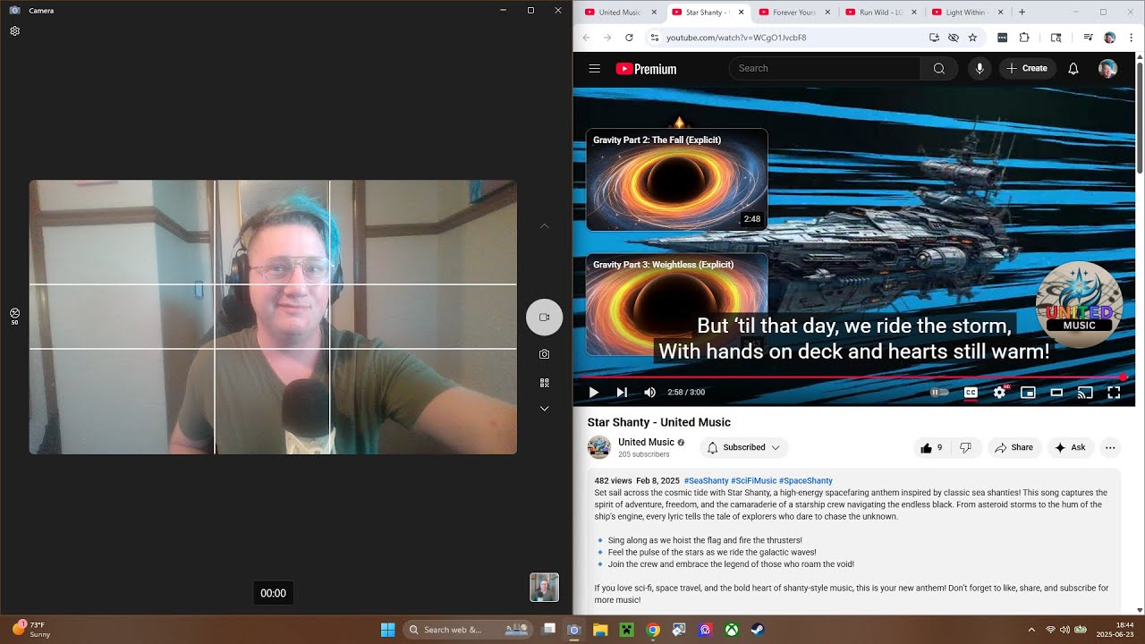Open Chrome extensions puzzle icon
Image resolution: width=1145 pixels, height=644 pixels.
[x=1024, y=38]
